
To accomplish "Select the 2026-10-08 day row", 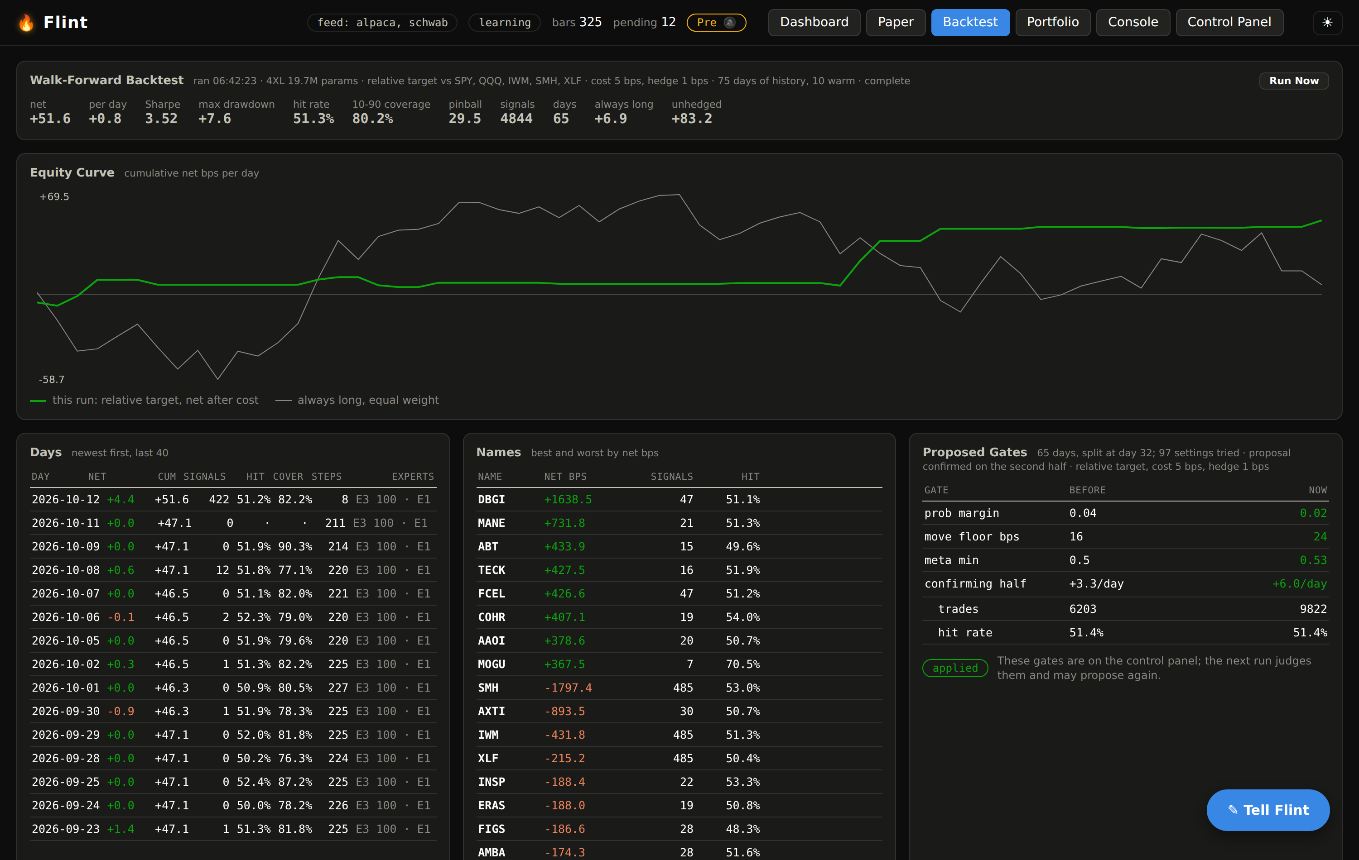I will (x=233, y=570).
